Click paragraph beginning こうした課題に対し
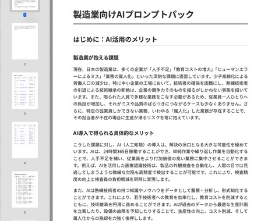 coord(160,162)
